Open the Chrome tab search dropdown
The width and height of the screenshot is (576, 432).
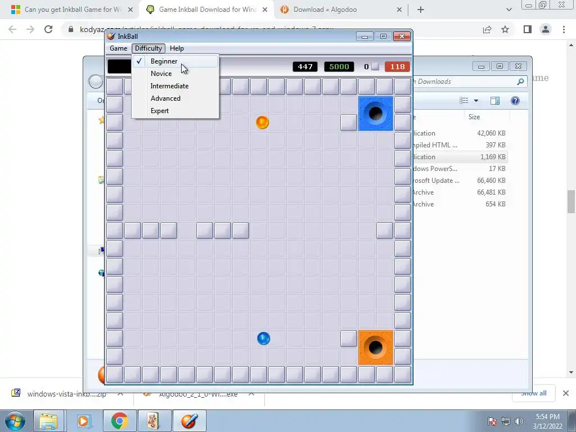[x=508, y=10]
